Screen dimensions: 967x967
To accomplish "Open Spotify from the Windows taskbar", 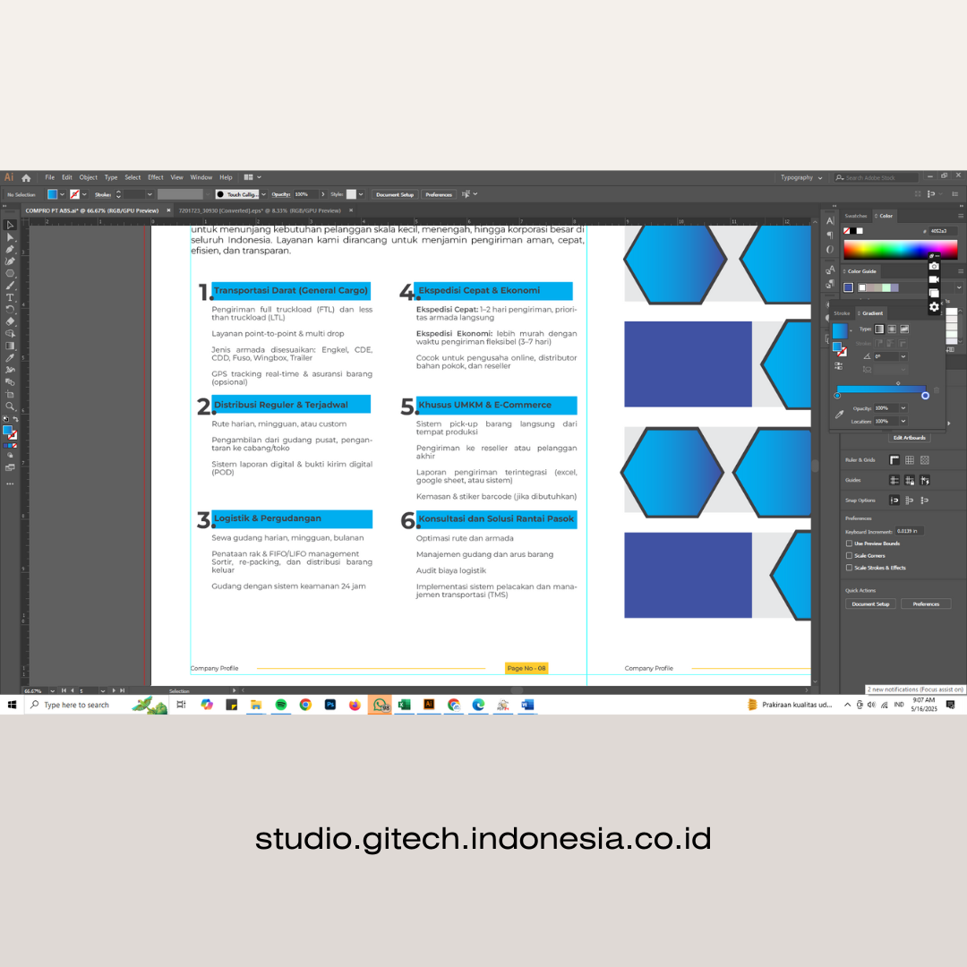I will (x=280, y=705).
